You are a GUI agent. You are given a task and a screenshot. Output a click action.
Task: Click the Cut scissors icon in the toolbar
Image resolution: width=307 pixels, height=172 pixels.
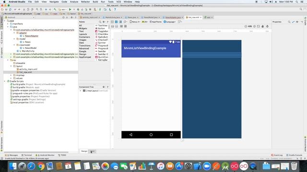pyautogui.click(x=24, y=10)
